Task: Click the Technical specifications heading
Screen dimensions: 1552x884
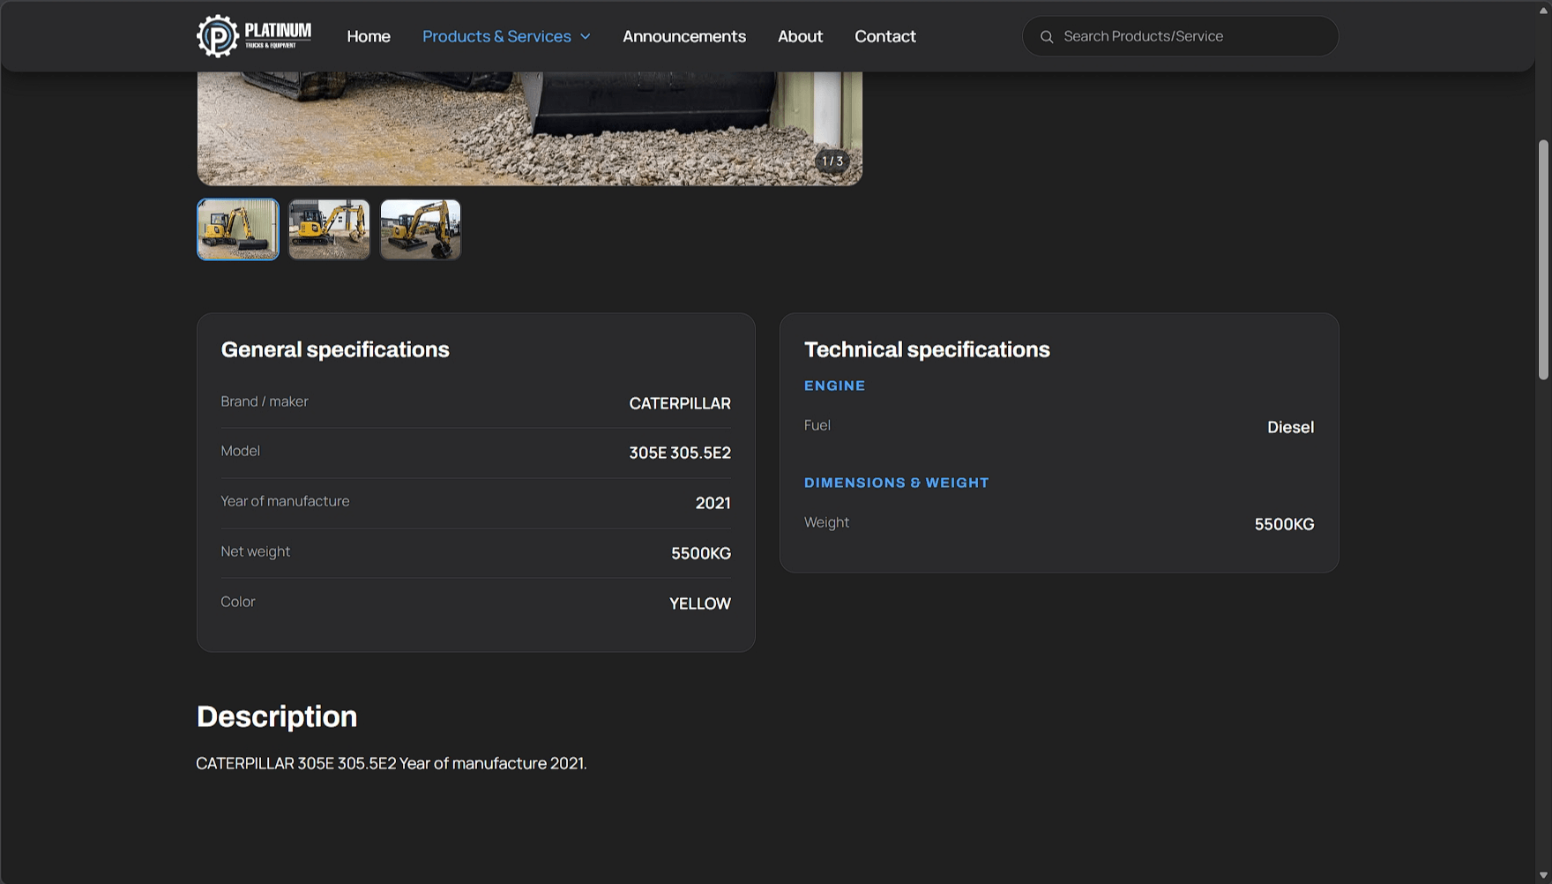Action: [927, 349]
